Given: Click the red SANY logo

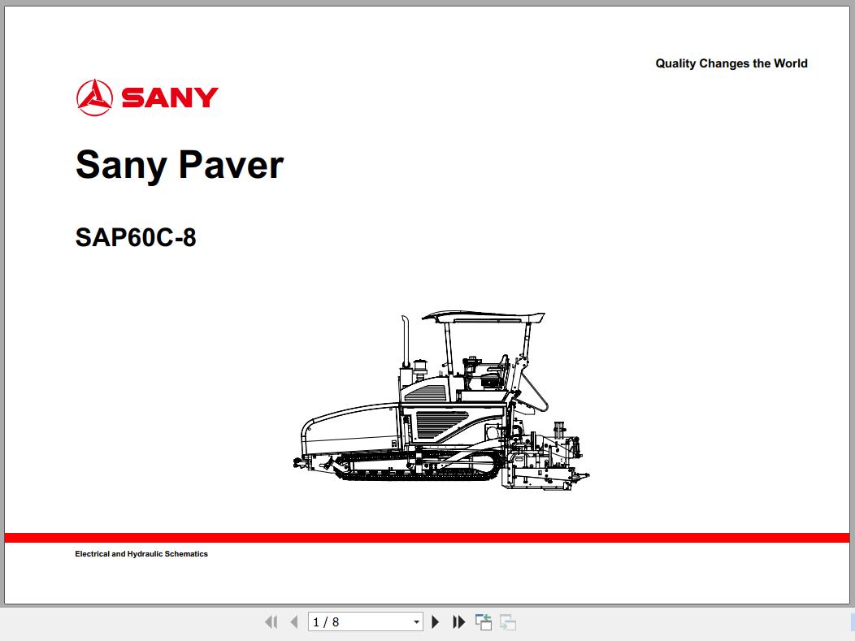Looking at the screenshot, I should coord(147,97).
